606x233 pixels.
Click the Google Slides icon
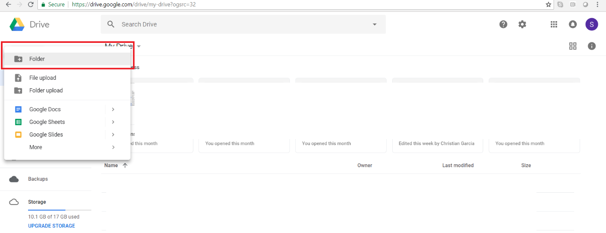coord(18,135)
